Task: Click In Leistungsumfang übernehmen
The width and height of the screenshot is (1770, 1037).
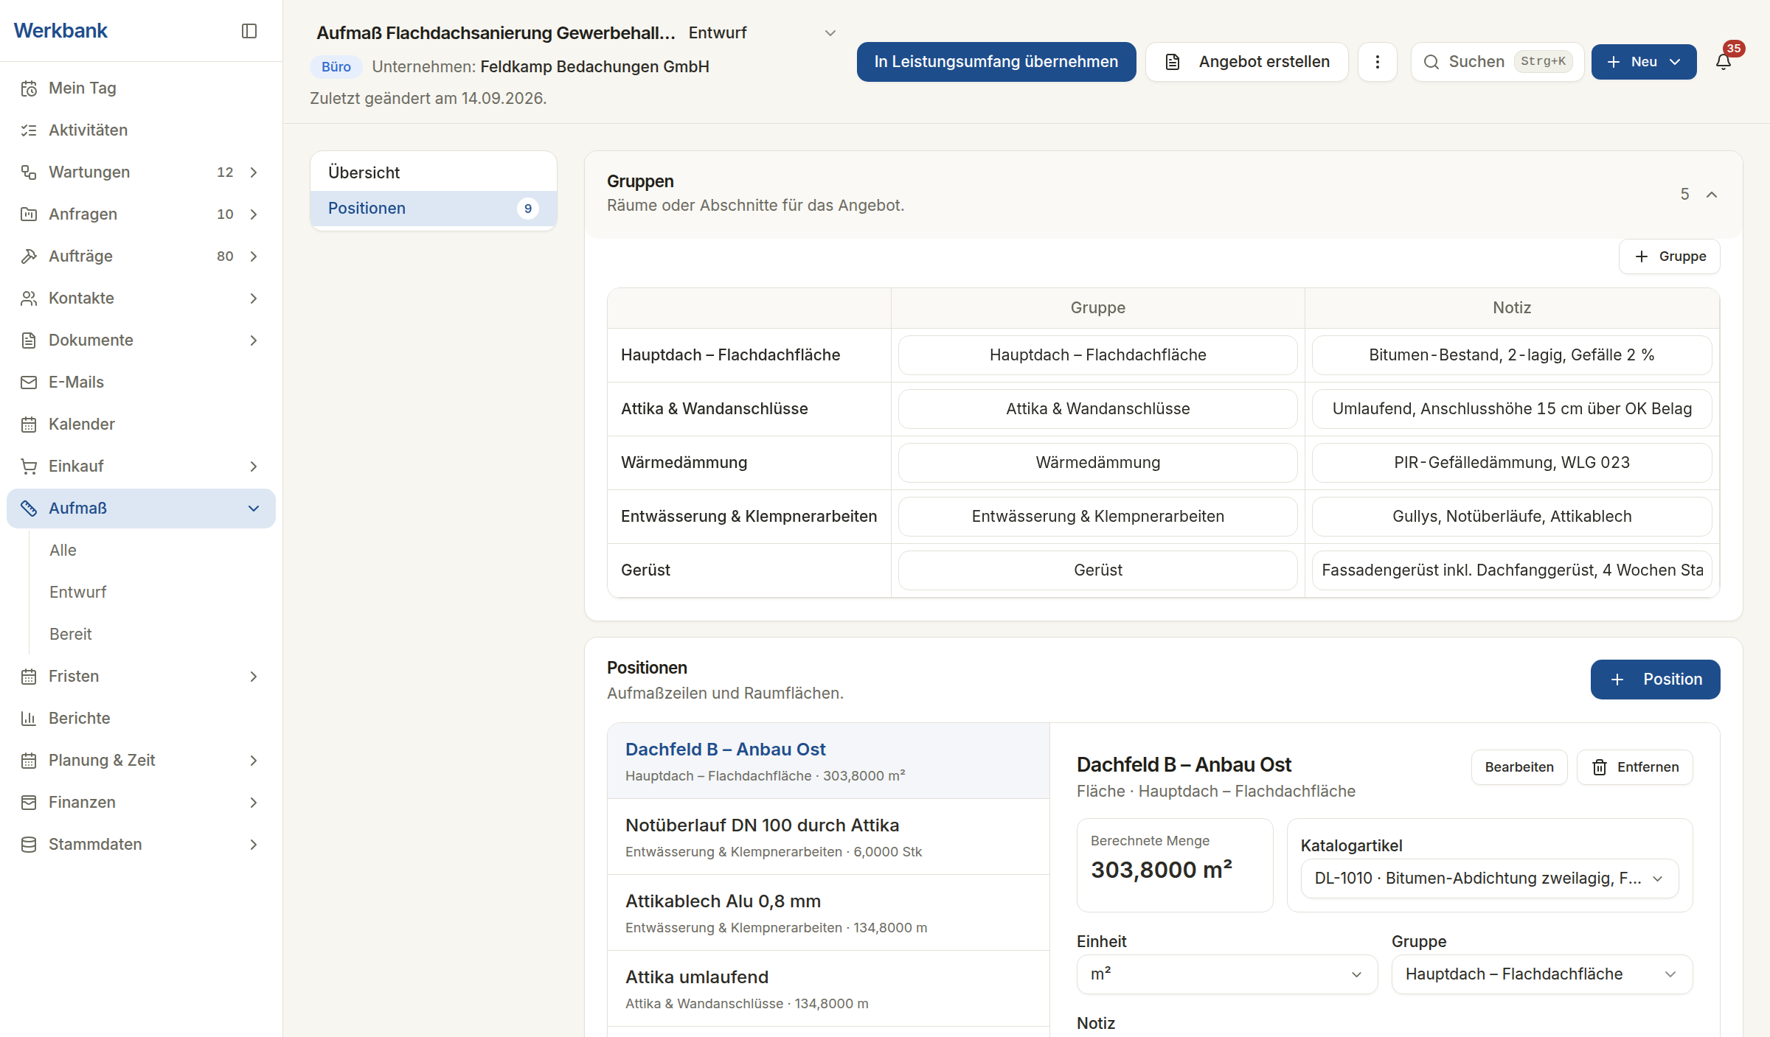Action: pos(996,62)
